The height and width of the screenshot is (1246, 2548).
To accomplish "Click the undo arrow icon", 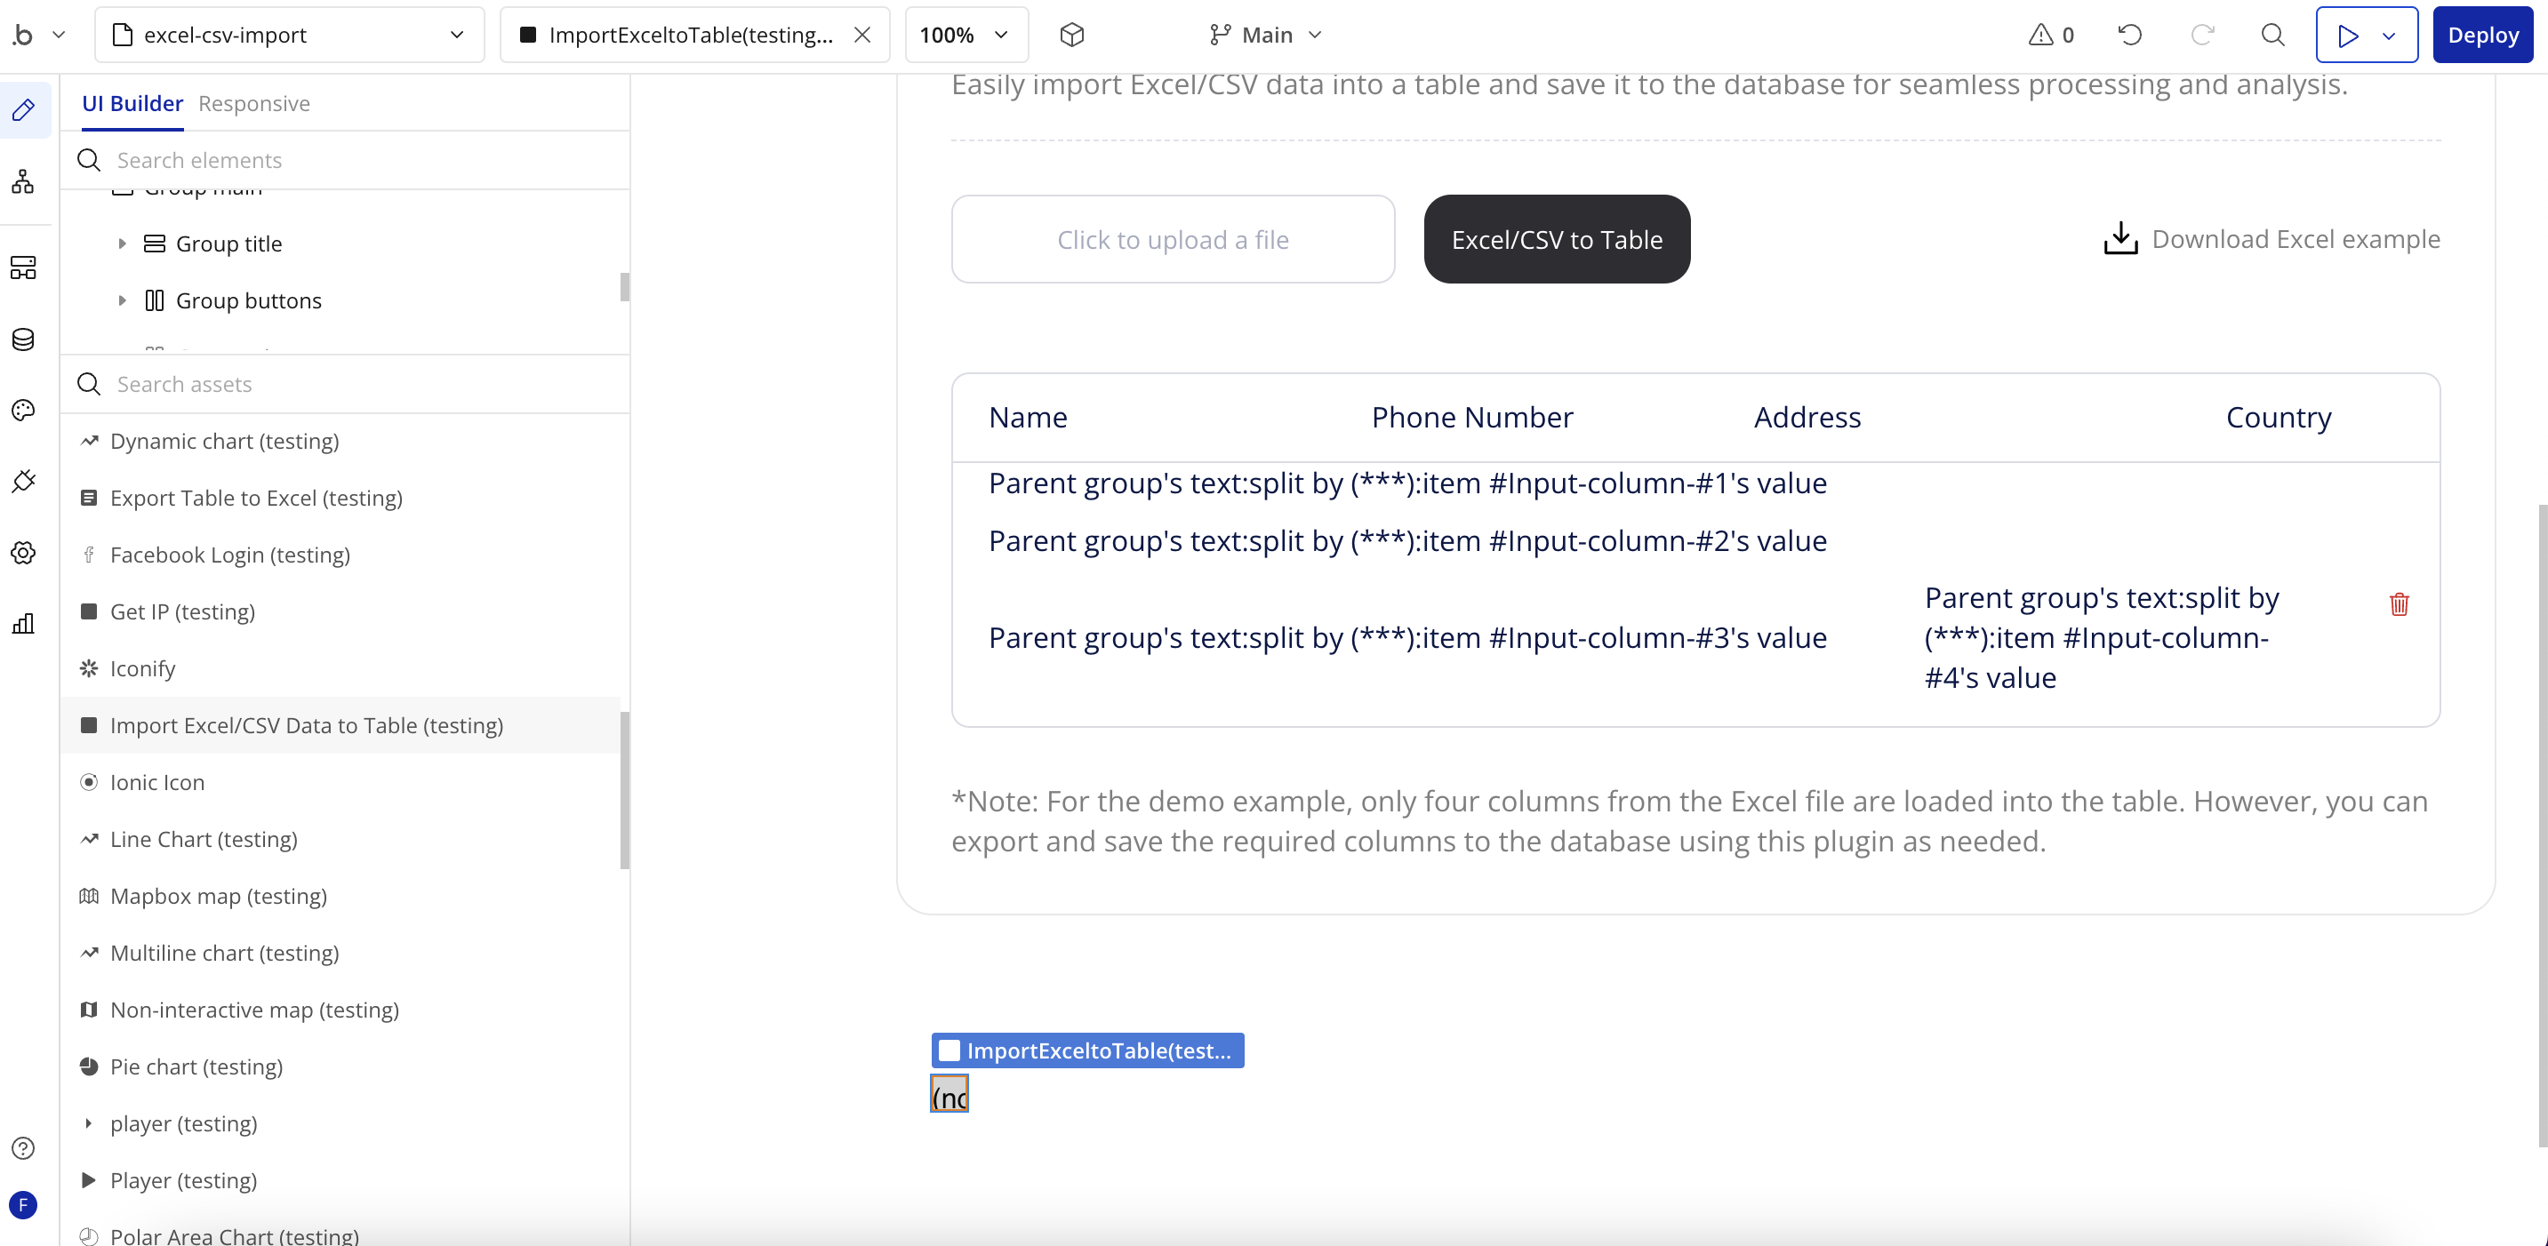I will pyautogui.click(x=2129, y=36).
